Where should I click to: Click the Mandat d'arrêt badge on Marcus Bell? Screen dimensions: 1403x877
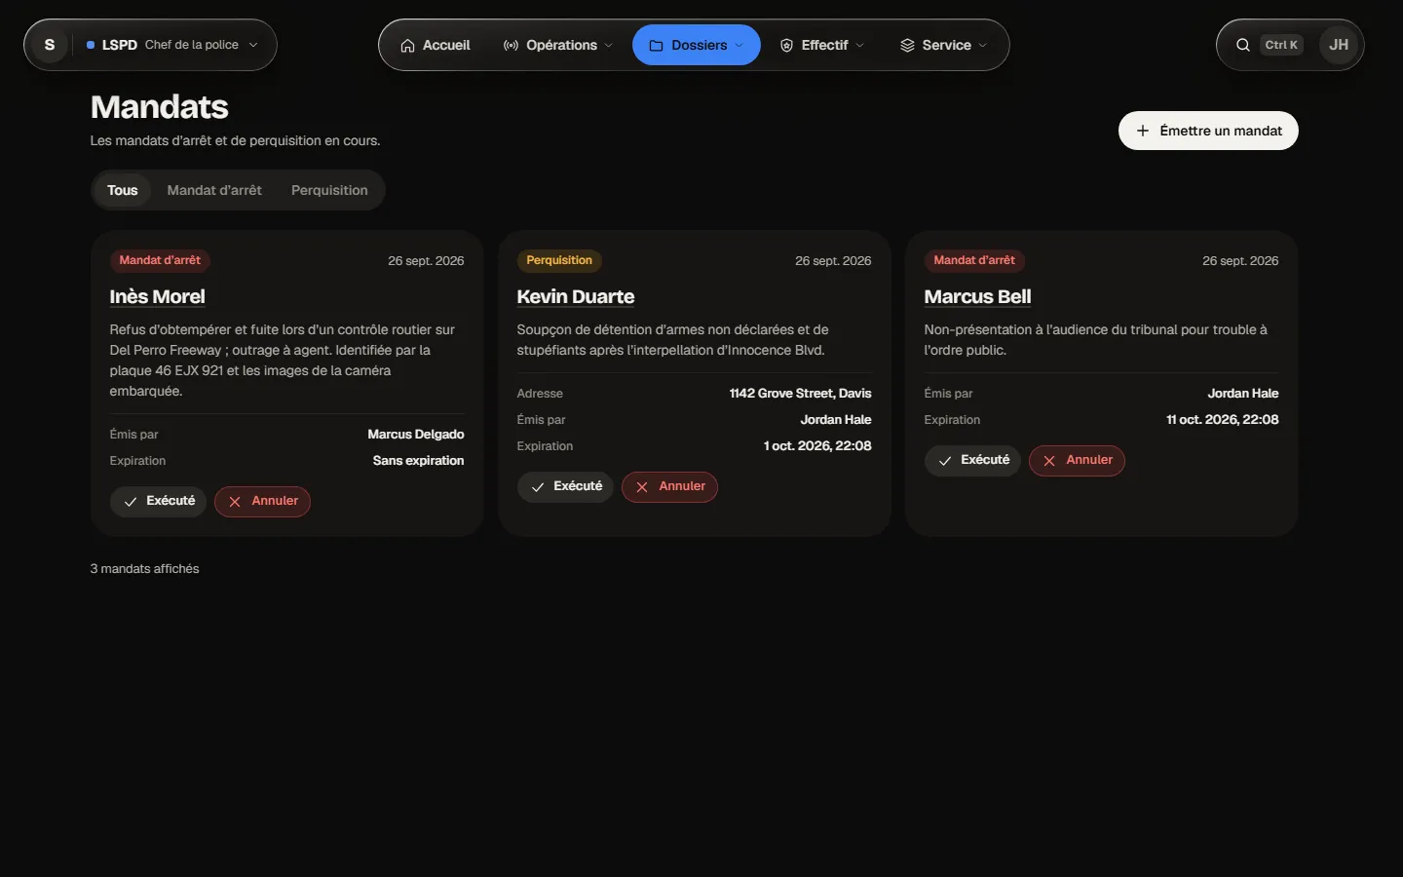point(974,260)
